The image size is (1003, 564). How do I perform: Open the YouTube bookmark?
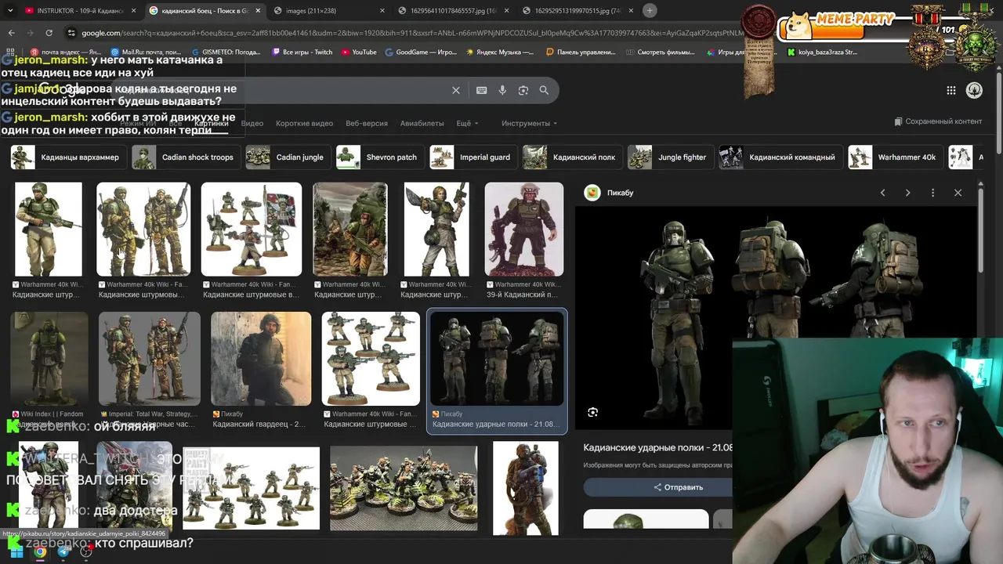358,52
